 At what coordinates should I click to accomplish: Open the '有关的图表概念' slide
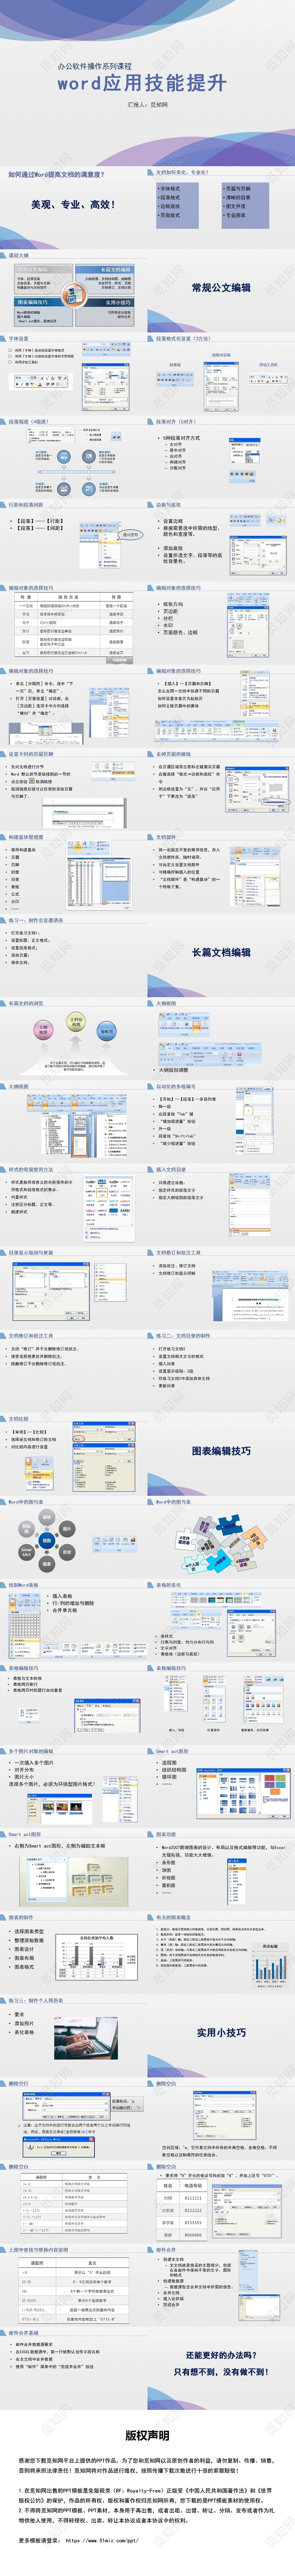click(x=221, y=1953)
